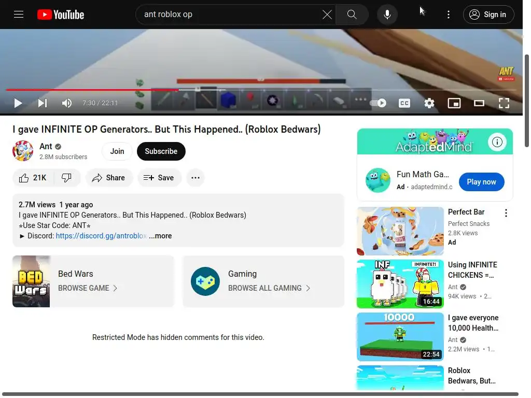Select the '2.7M views 1 year ago' text

tap(55, 205)
